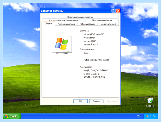Click the 11:54 taskbar clock
161x122 pixels.
[153, 116]
